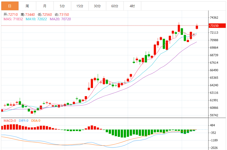The image size is (227, 150).
Task: Click the MA10: 72022 indicator label
Action: 36,19
